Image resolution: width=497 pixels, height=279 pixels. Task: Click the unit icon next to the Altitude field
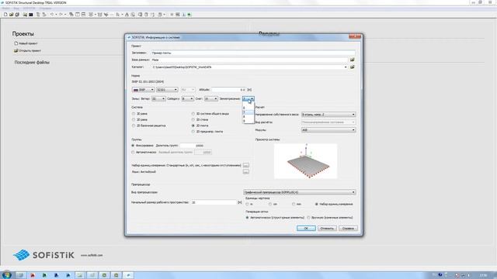tap(249, 90)
